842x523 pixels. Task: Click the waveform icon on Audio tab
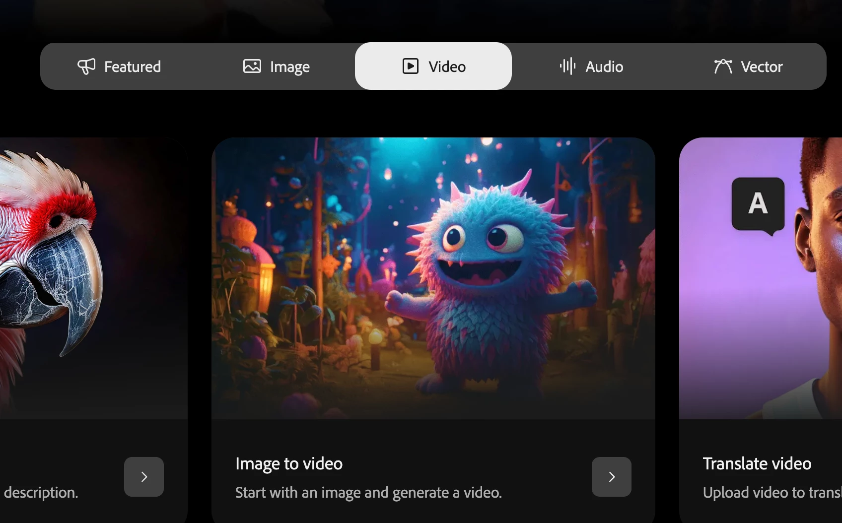567,66
